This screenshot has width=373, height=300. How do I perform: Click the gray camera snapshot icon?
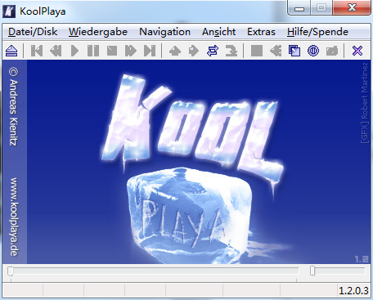[x=332, y=51]
